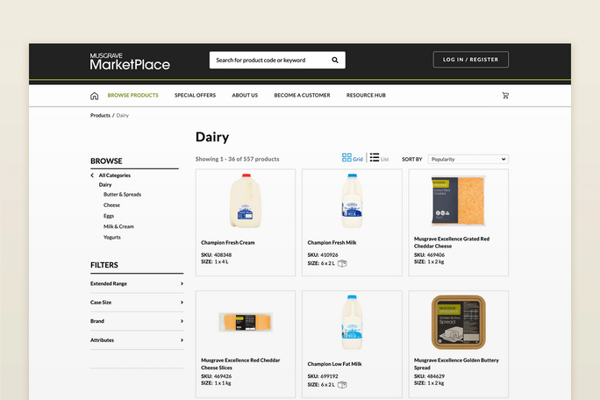Click the back arrow beside All Categories
This screenshot has height=400, width=600.
(92, 175)
